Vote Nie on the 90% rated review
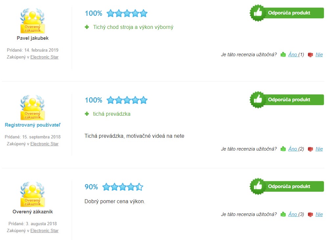 [319, 214]
